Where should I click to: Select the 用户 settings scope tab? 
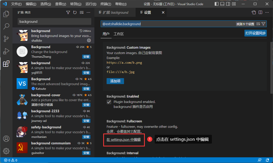[106, 34]
